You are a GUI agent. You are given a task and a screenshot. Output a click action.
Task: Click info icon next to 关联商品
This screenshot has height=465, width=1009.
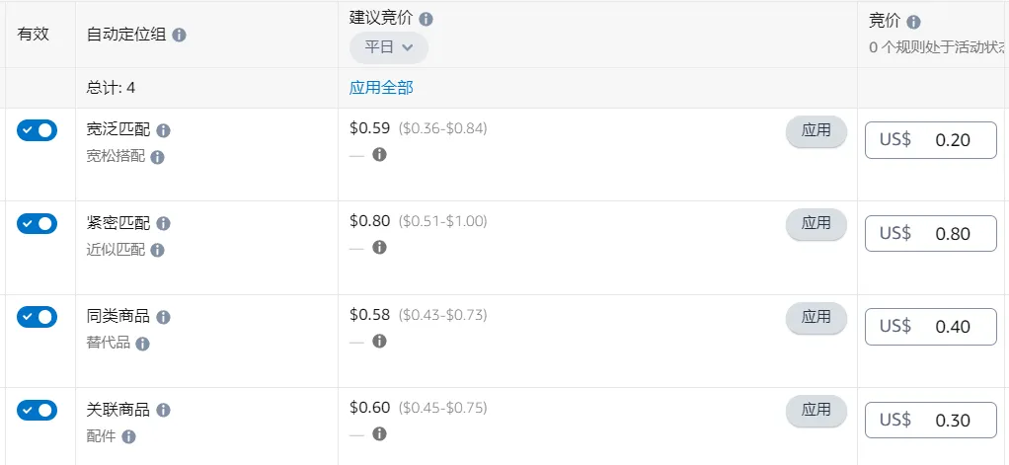click(164, 410)
